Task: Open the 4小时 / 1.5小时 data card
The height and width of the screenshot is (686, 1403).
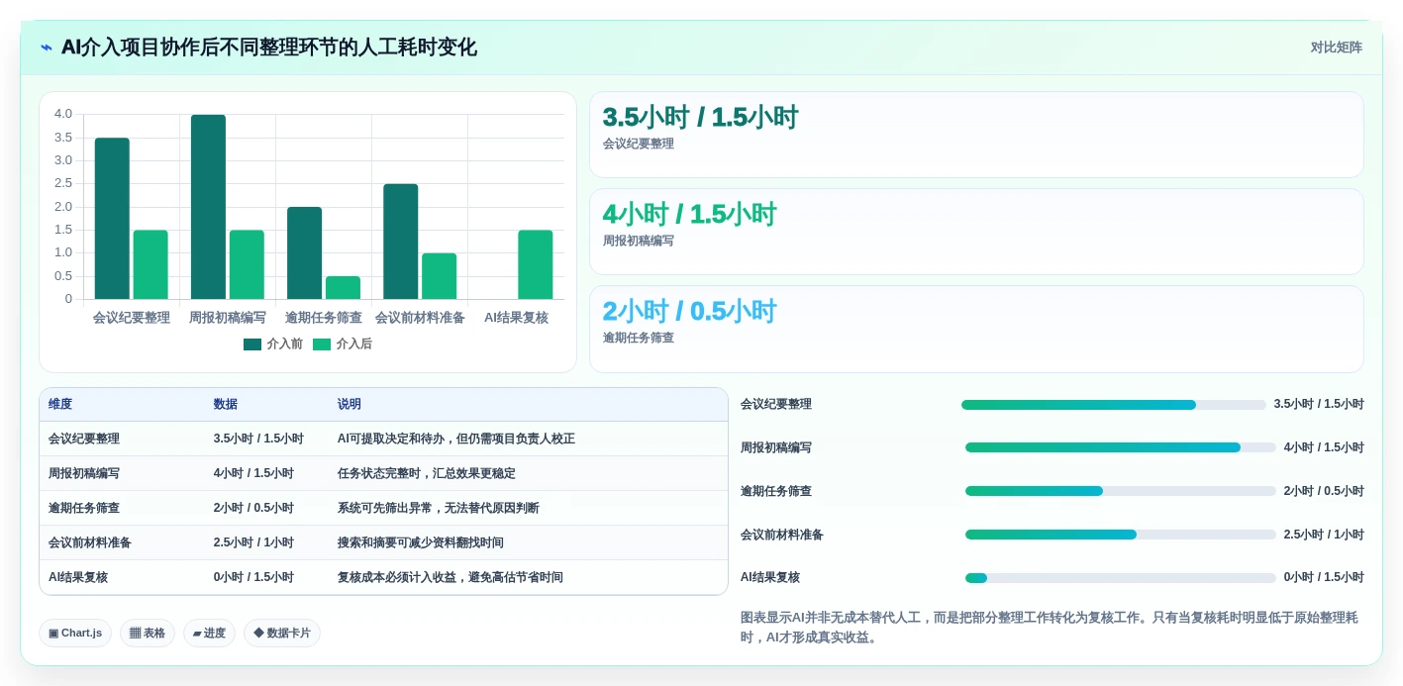Action: coord(976,232)
